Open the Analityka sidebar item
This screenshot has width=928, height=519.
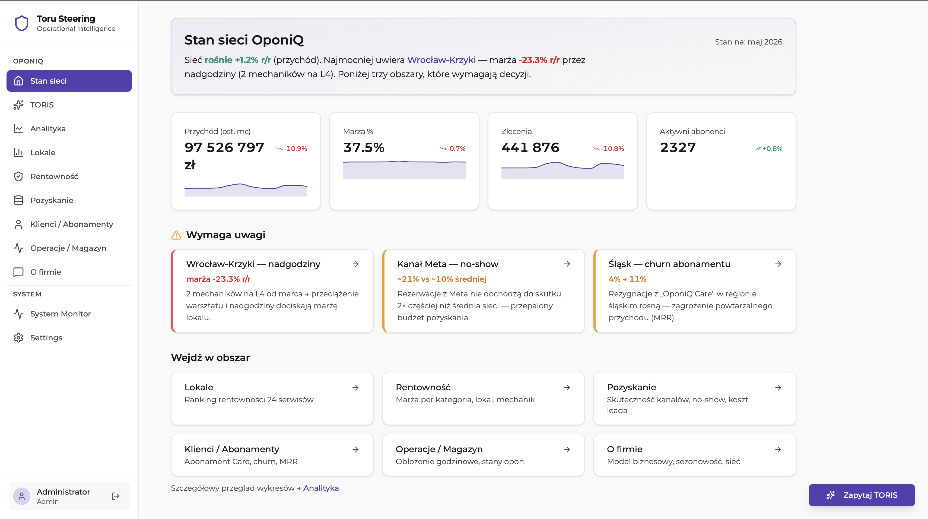pos(69,129)
